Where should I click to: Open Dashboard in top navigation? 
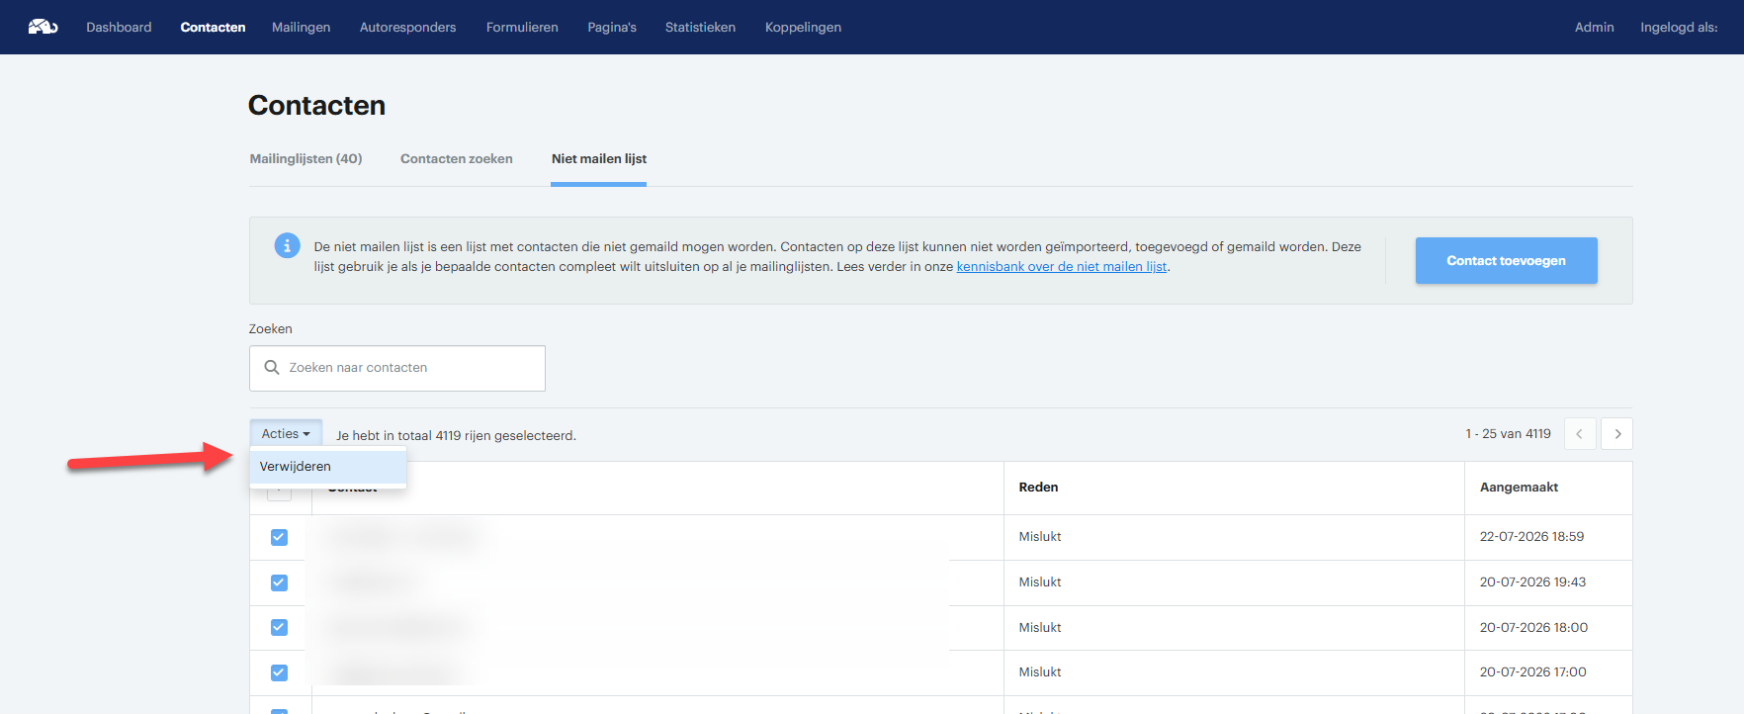tap(119, 27)
